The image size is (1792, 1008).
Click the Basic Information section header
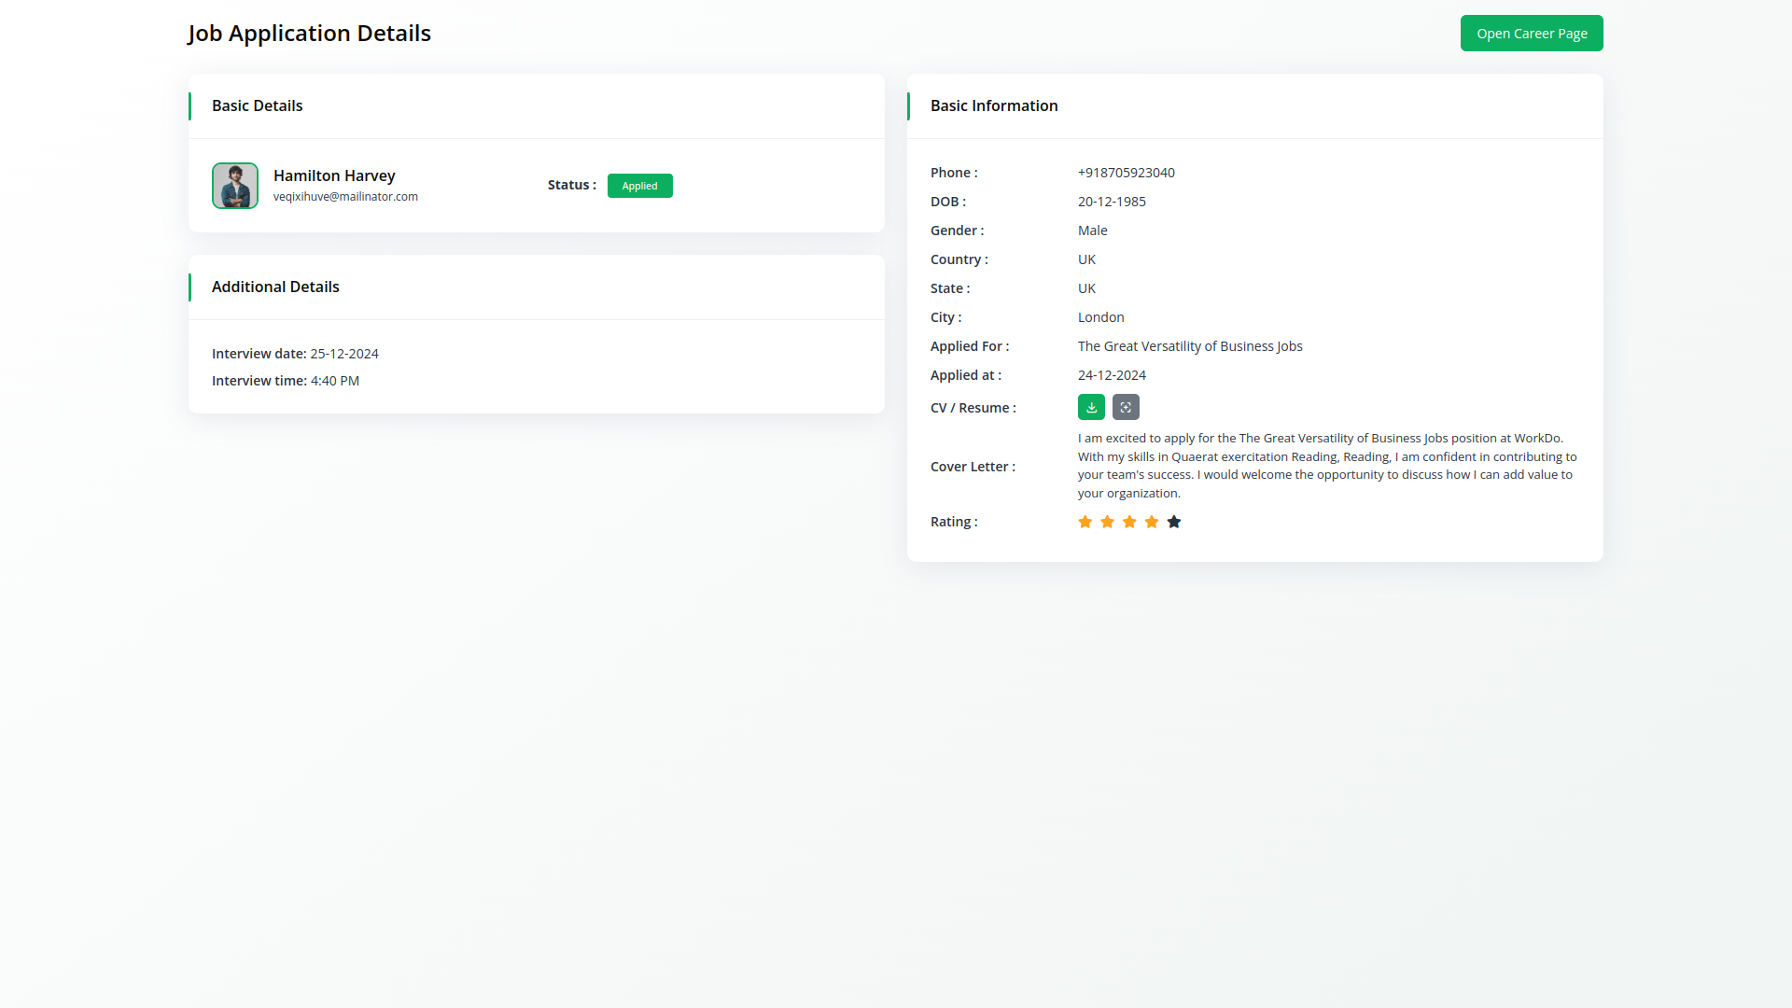point(993,105)
